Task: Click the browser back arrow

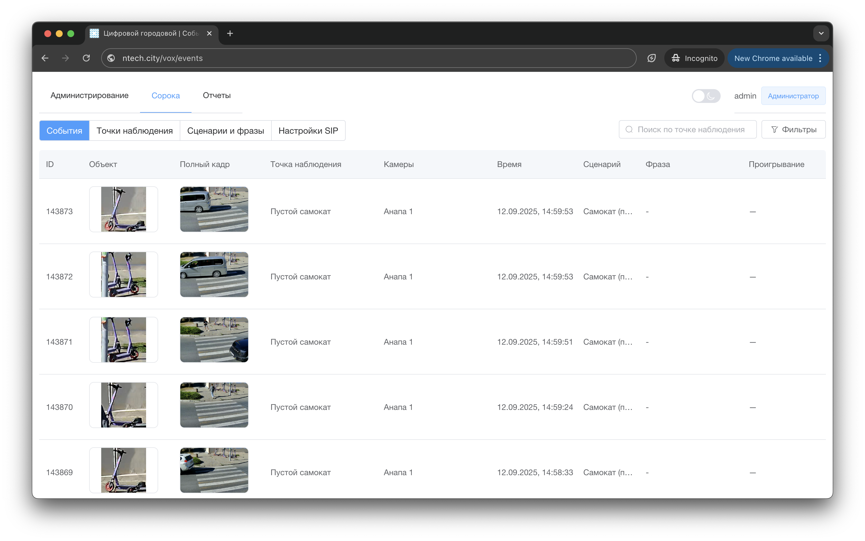Action: (x=45, y=58)
